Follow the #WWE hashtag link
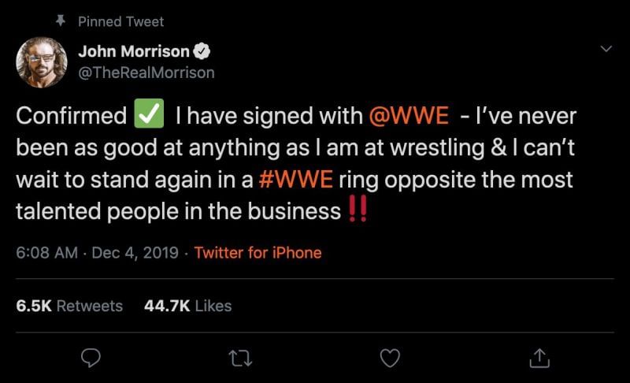This screenshot has width=630, height=383. 296,180
